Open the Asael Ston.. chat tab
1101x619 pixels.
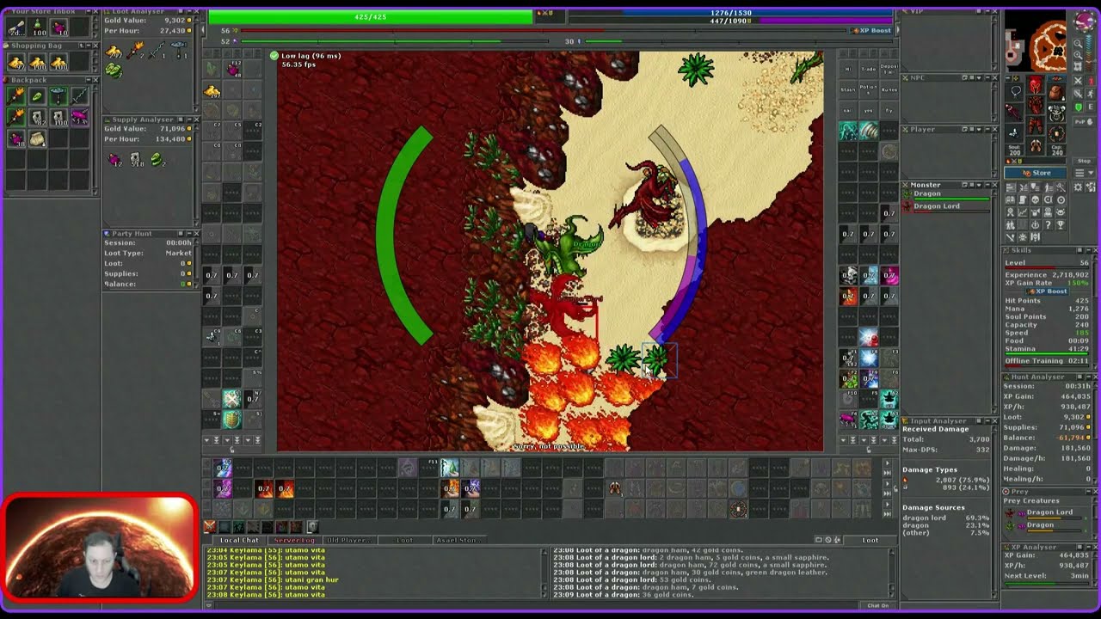click(458, 540)
